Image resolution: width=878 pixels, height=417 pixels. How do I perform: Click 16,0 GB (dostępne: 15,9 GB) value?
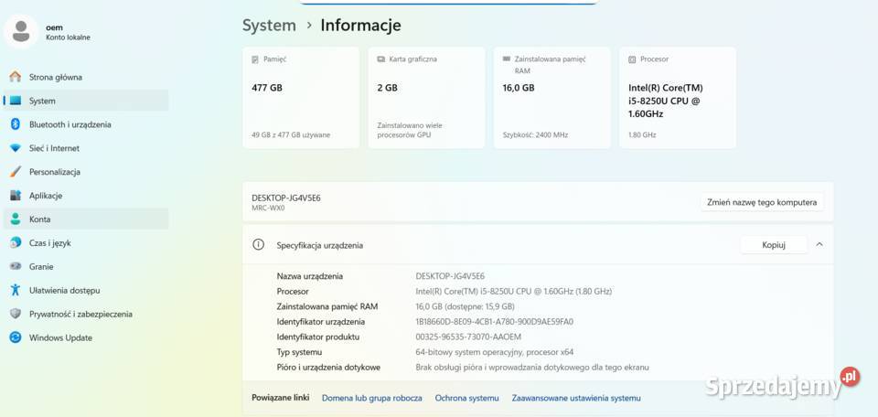[465, 306]
